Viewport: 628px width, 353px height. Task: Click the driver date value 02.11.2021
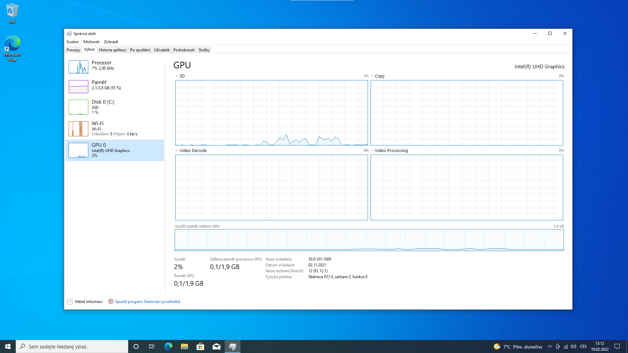(317, 265)
